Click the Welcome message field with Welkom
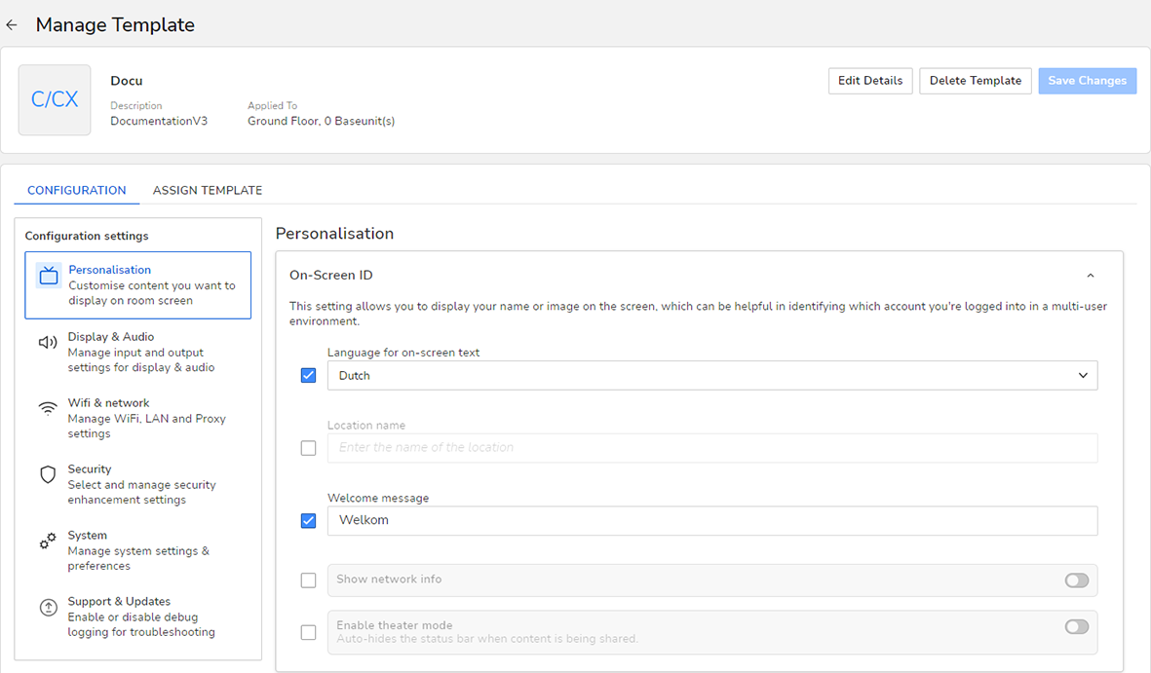Image resolution: width=1151 pixels, height=673 pixels. [x=712, y=520]
